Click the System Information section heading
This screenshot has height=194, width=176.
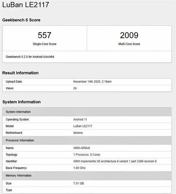click(21, 102)
